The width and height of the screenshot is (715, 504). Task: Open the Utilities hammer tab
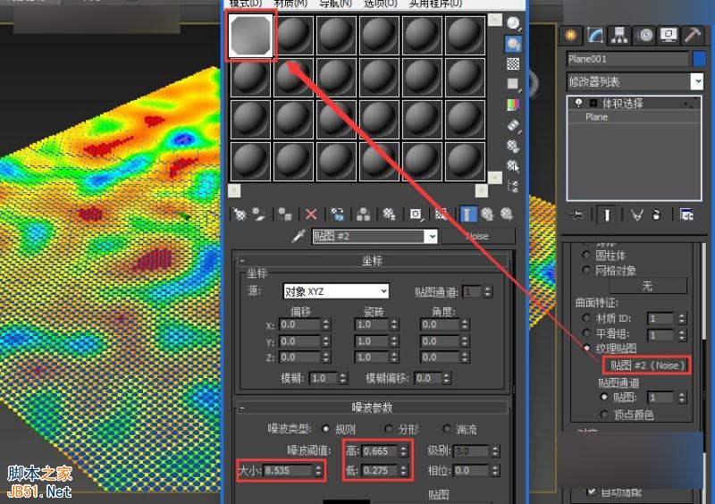(x=694, y=35)
